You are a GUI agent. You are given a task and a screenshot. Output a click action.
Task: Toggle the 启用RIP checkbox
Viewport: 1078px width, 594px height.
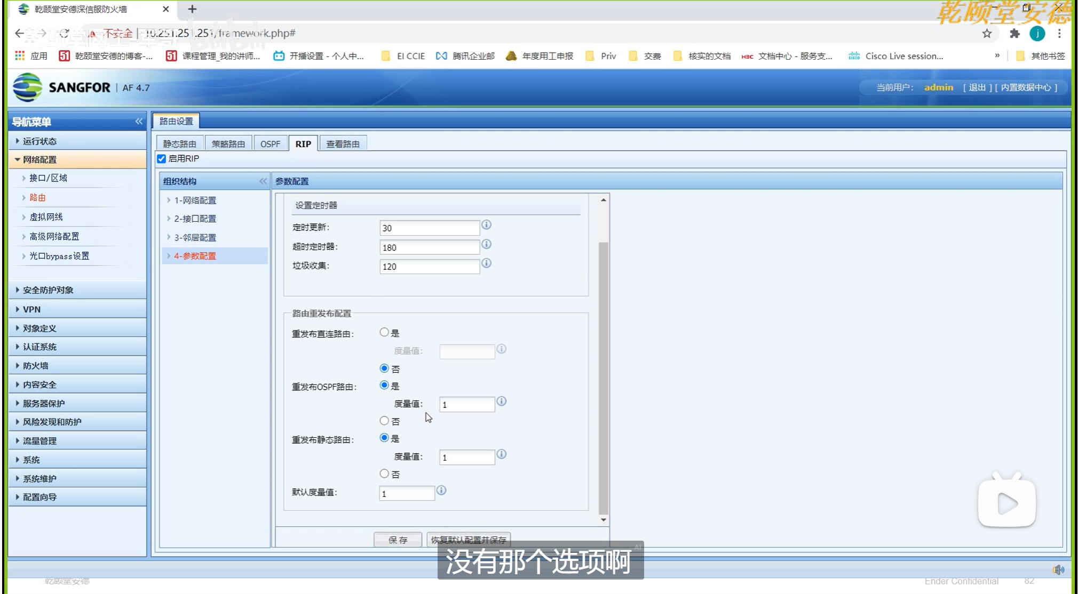[162, 159]
